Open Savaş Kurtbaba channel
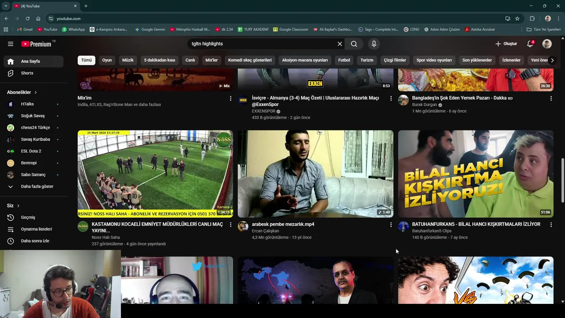This screenshot has height=318, width=565. pyautogui.click(x=34, y=140)
